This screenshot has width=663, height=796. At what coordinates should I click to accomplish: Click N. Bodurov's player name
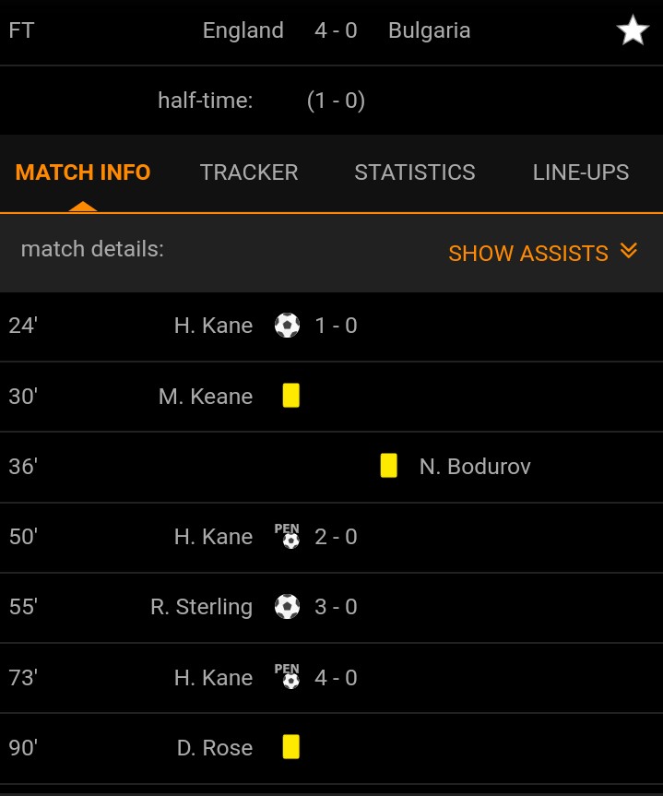coord(475,467)
